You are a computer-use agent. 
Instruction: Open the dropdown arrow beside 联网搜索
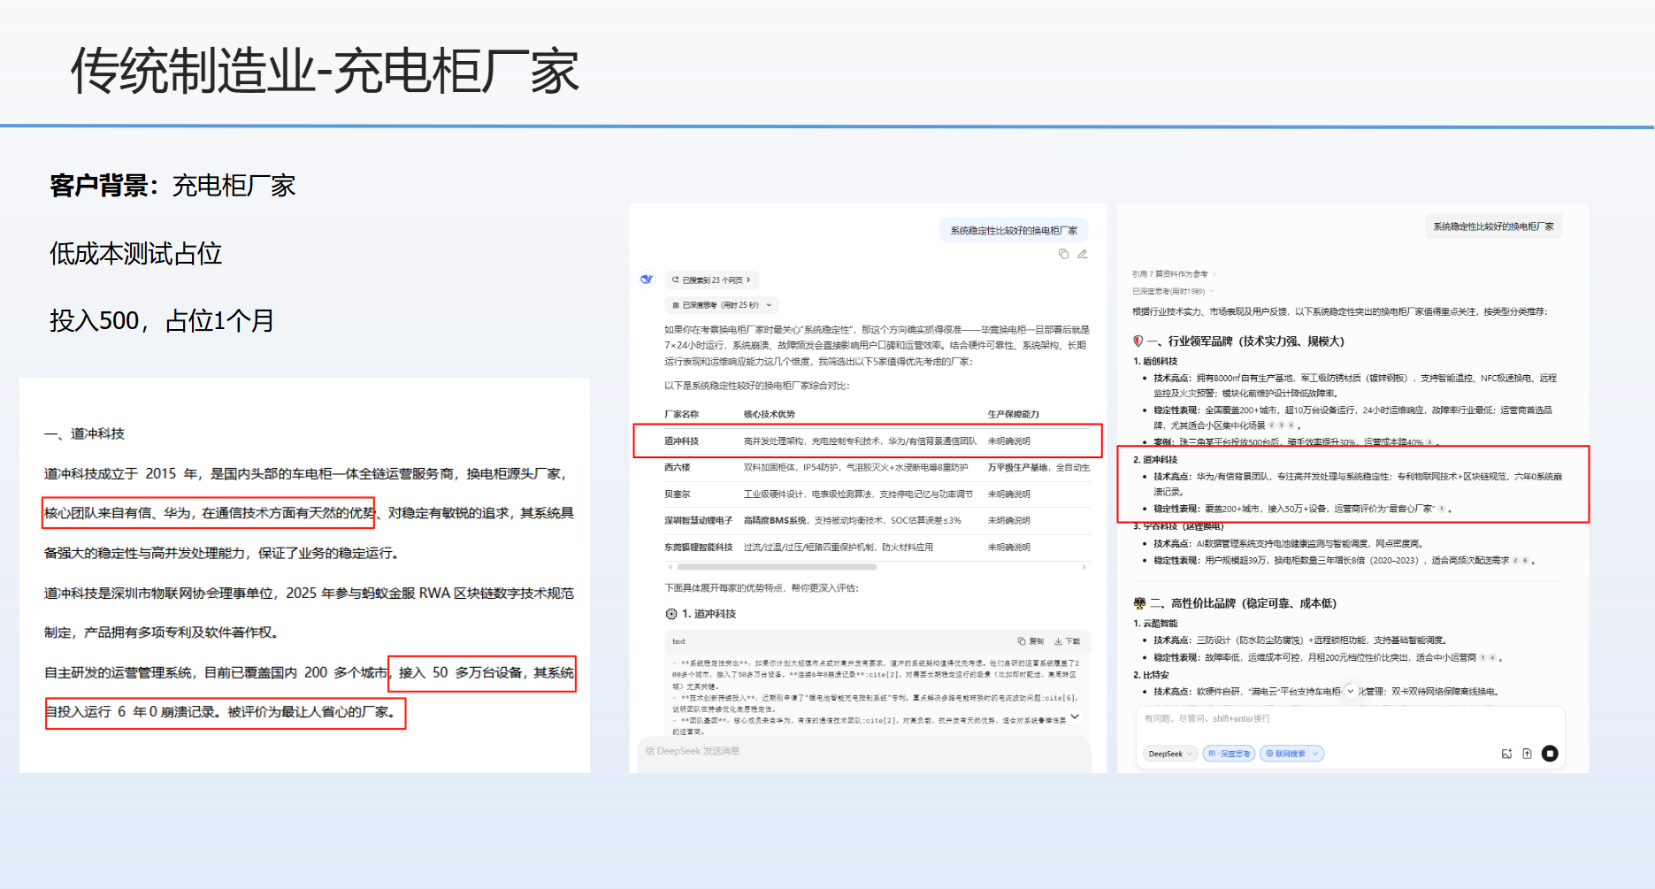coord(1317,754)
